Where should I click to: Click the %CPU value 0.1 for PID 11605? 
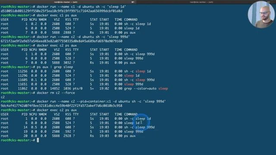point(34,80)
